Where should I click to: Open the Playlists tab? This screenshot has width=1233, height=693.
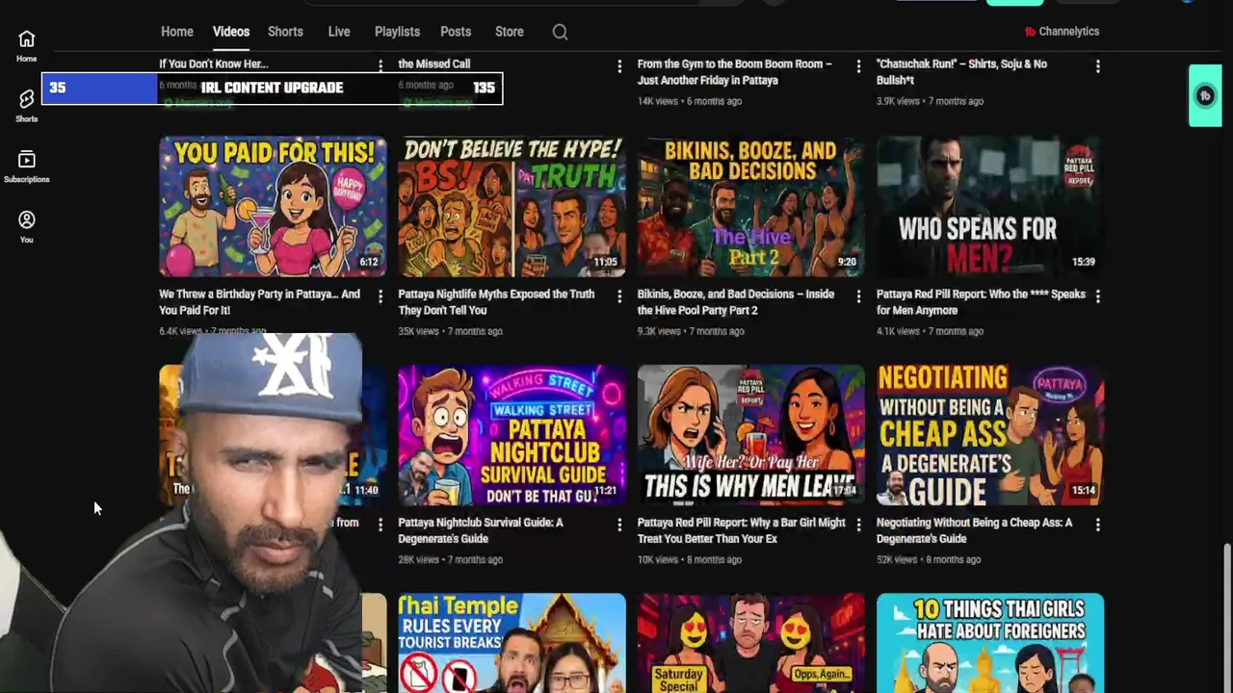[397, 32]
